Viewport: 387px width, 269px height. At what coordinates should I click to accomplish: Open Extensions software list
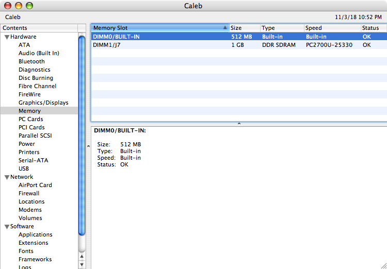coord(34,243)
